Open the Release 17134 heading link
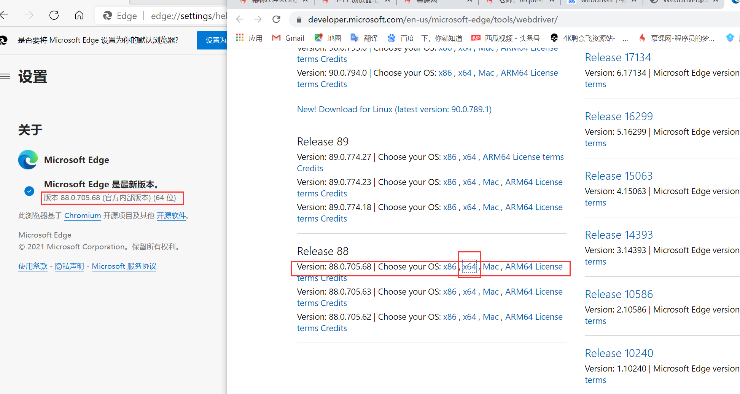This screenshot has width=740, height=394. click(618, 57)
